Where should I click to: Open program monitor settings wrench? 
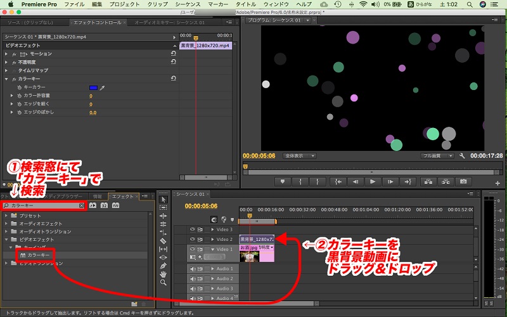coord(462,156)
